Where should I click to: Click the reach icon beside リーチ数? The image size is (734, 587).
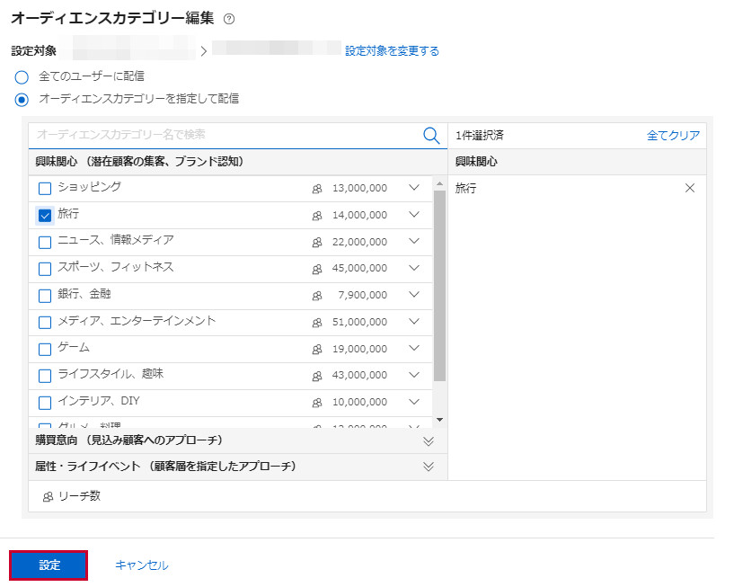click(48, 497)
